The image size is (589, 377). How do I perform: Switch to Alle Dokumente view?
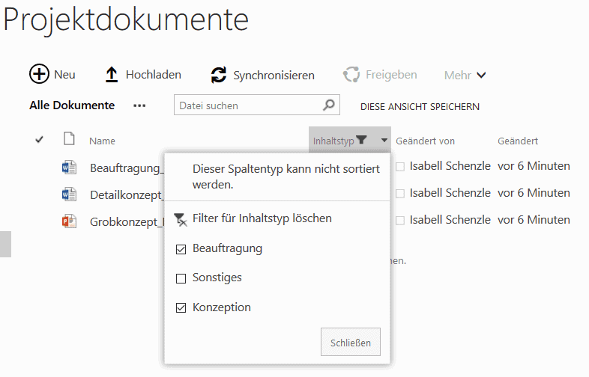(72, 105)
